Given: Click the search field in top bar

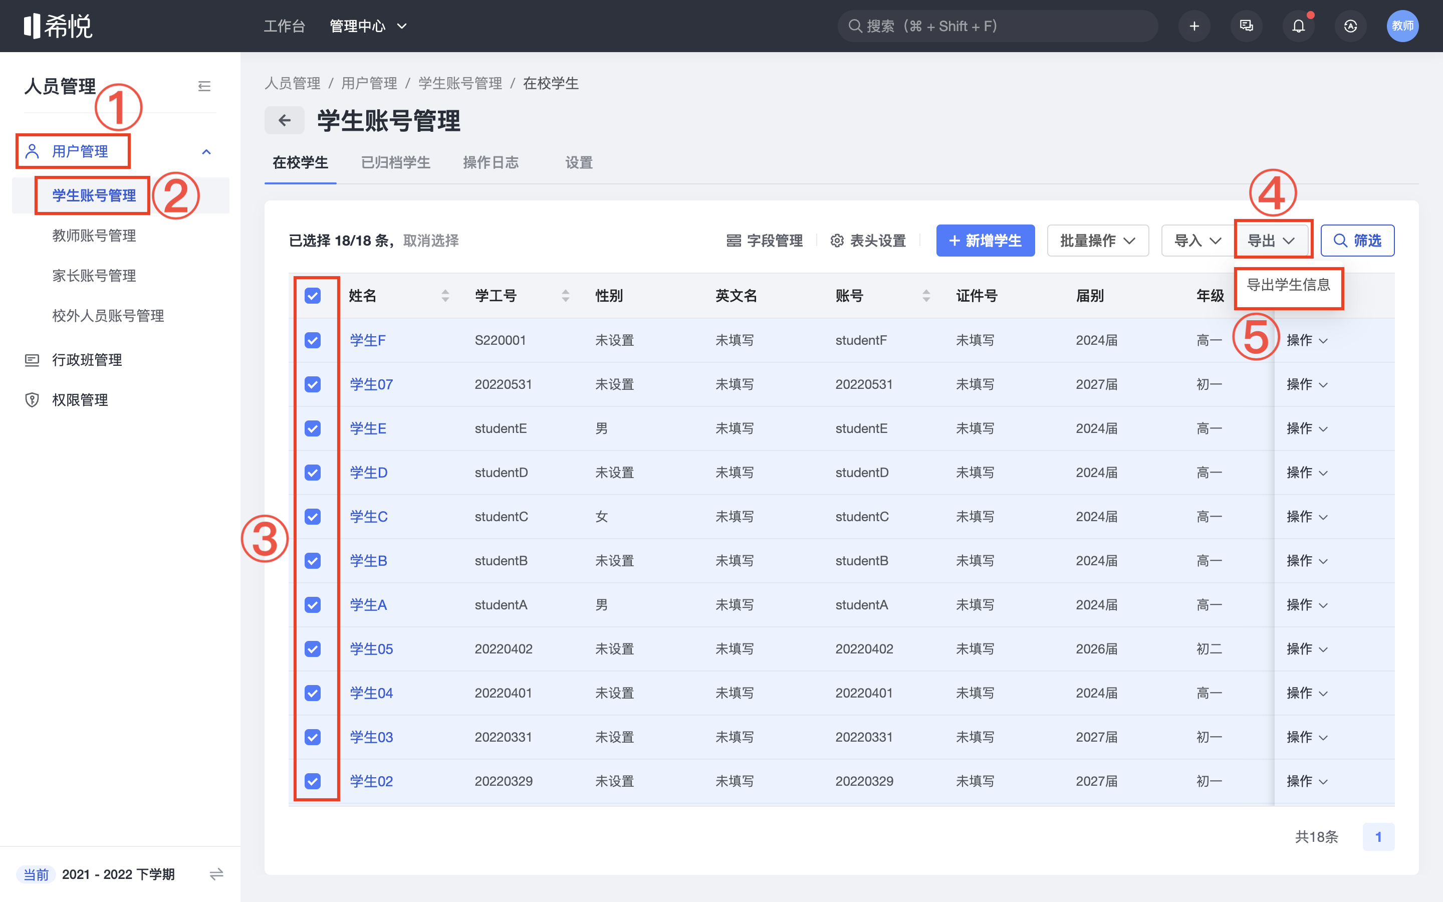Looking at the screenshot, I should (x=998, y=26).
